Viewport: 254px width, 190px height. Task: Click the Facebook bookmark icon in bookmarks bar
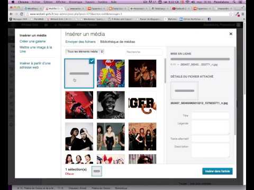(209, 19)
